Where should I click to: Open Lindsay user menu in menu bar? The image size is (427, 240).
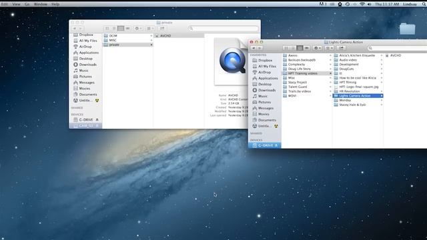410,4
